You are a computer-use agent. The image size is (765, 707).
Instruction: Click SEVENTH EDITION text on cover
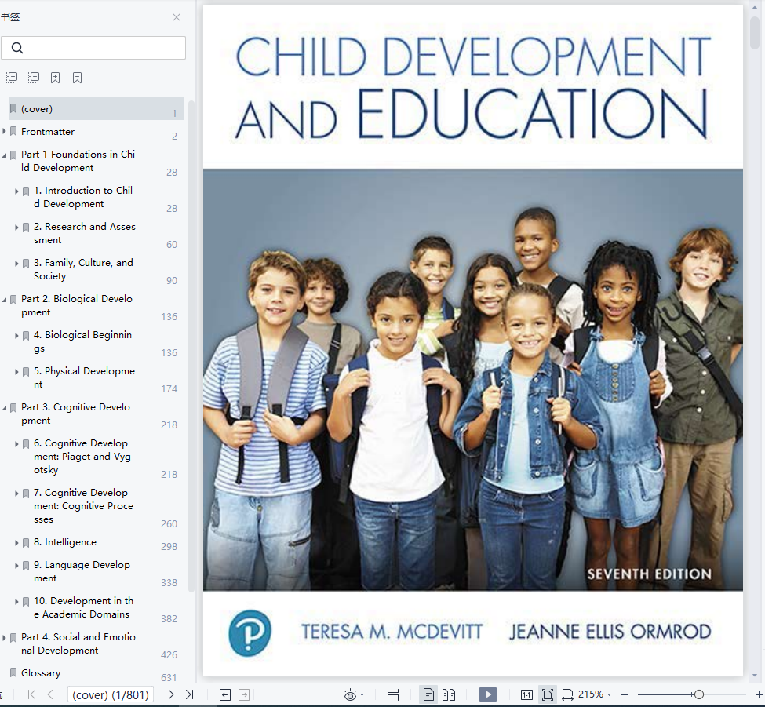649,574
